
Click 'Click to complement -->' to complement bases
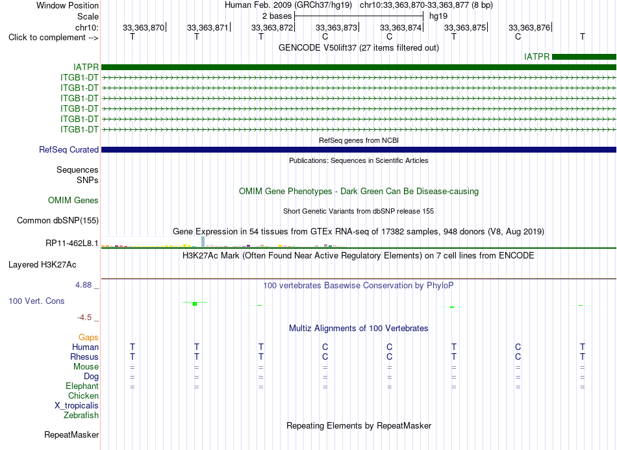tap(53, 38)
